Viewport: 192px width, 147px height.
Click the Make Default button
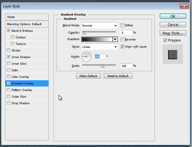pyautogui.click(x=88, y=76)
